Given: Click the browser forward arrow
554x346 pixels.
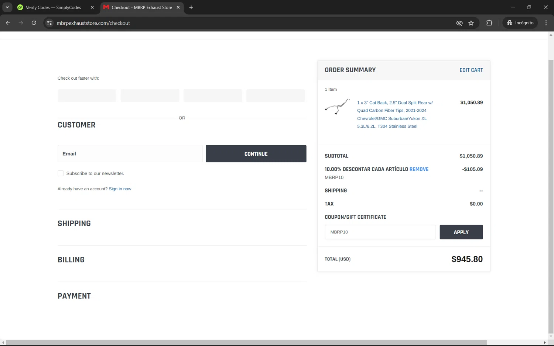Looking at the screenshot, I should [21, 23].
